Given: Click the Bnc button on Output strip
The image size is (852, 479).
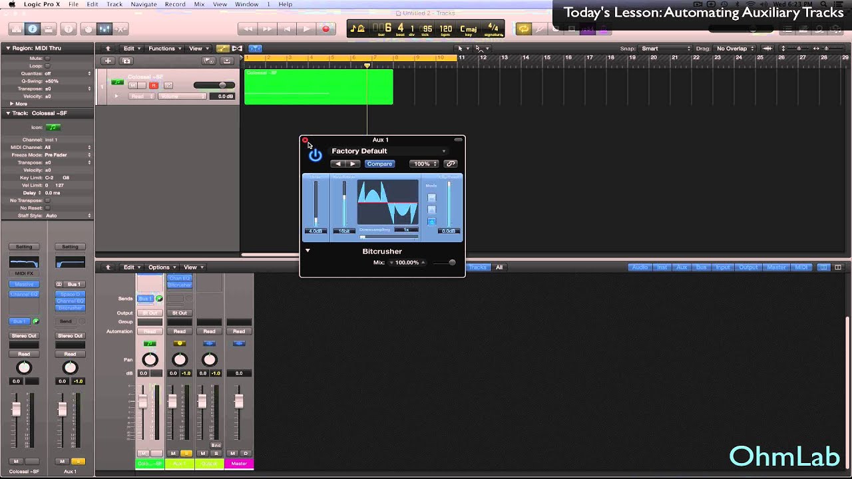Looking at the screenshot, I should click(216, 445).
